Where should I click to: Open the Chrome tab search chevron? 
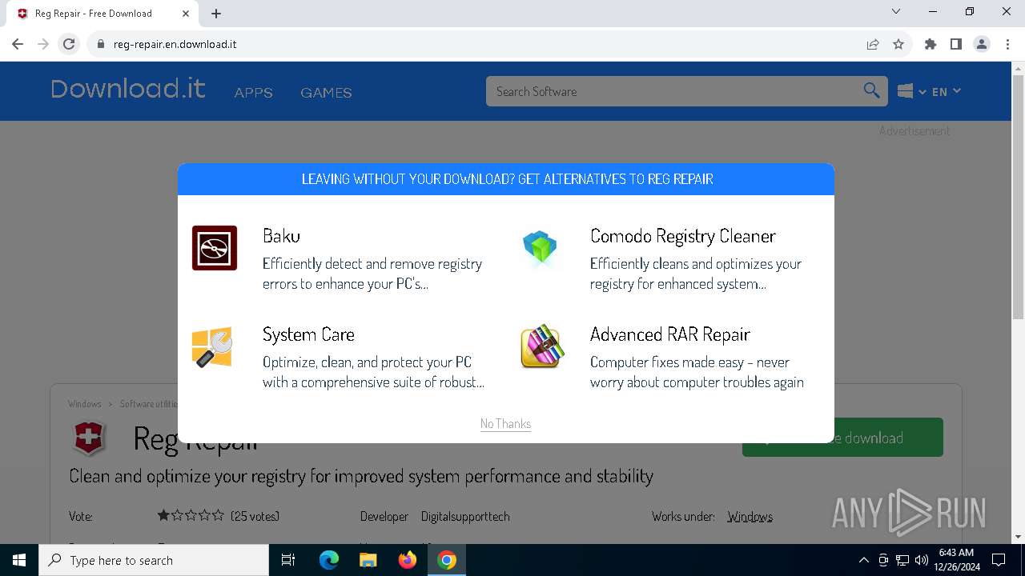point(896,11)
